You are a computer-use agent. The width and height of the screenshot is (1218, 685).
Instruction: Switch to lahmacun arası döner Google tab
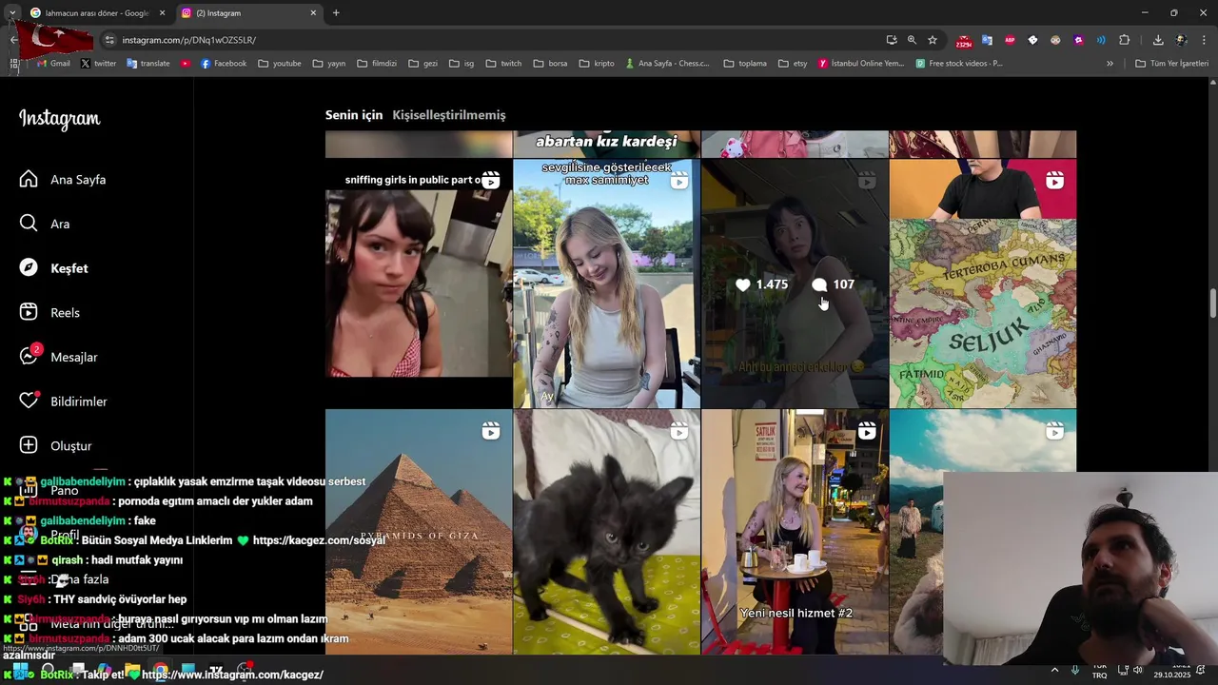[98, 13]
